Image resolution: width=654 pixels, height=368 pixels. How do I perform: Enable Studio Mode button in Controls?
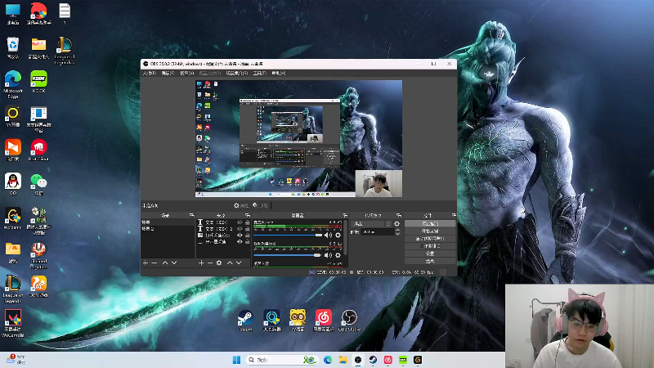pos(430,246)
